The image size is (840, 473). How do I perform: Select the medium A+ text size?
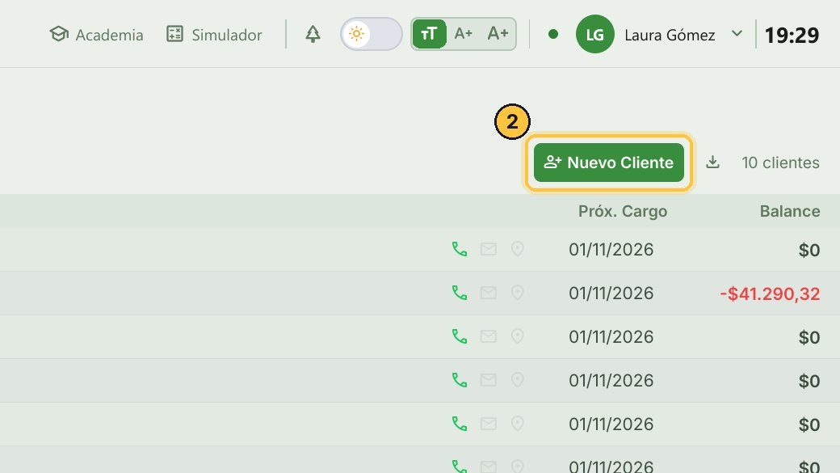pos(464,34)
